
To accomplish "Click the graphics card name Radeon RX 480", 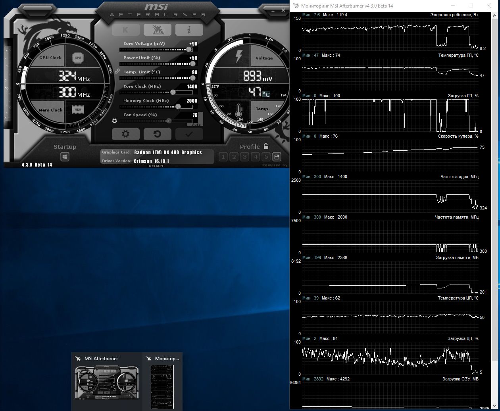I will point(168,152).
